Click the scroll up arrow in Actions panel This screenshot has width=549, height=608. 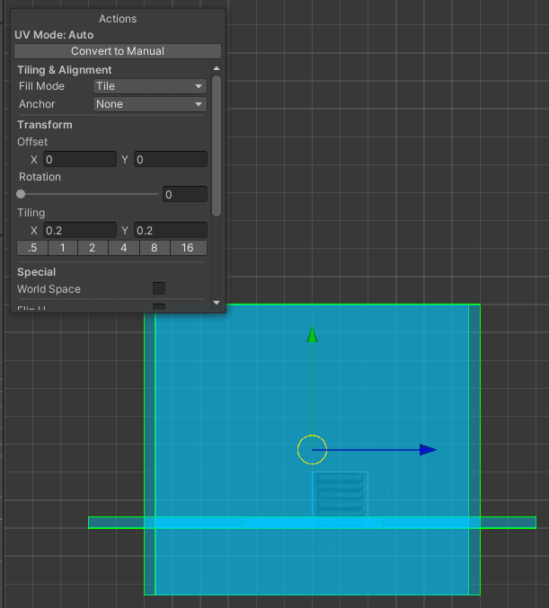(x=216, y=69)
